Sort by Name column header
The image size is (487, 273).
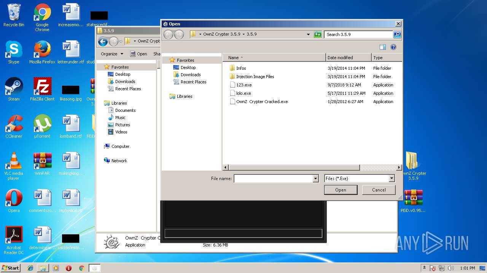(274, 58)
